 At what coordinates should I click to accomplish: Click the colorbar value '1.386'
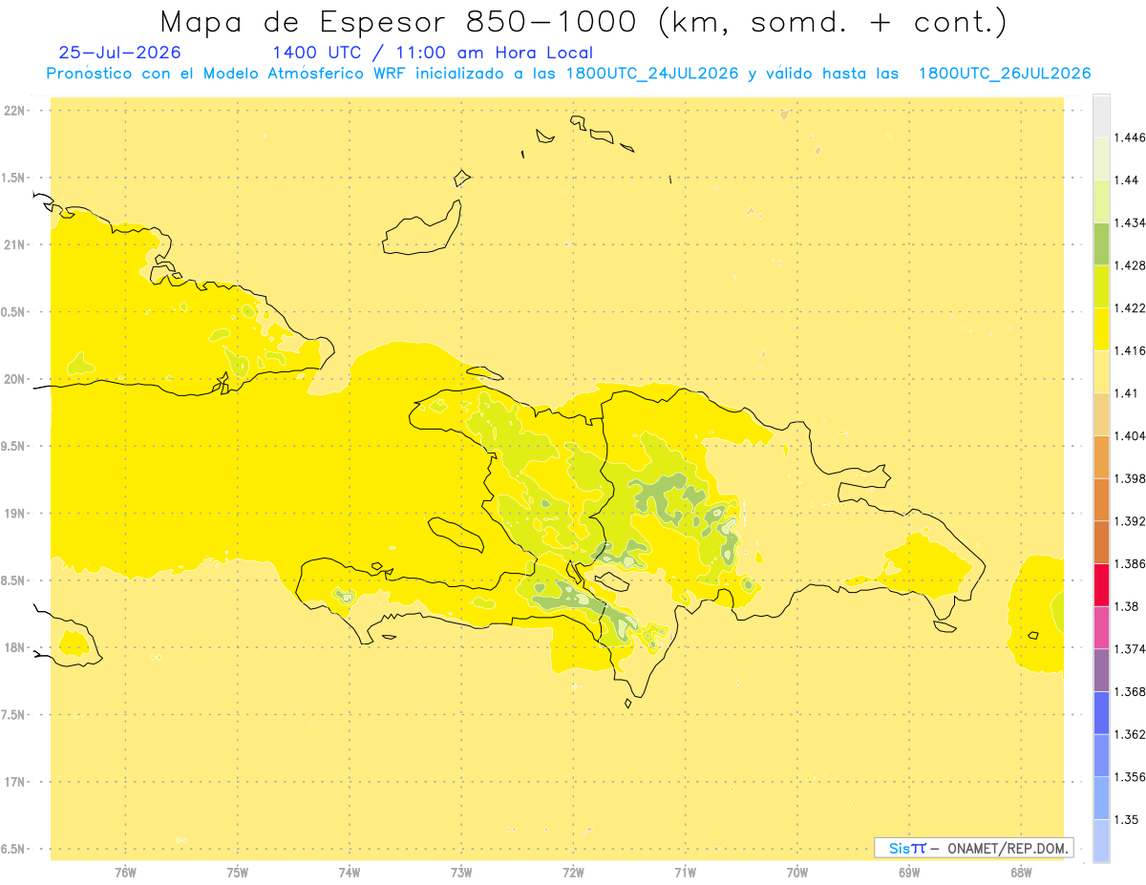[1130, 563]
